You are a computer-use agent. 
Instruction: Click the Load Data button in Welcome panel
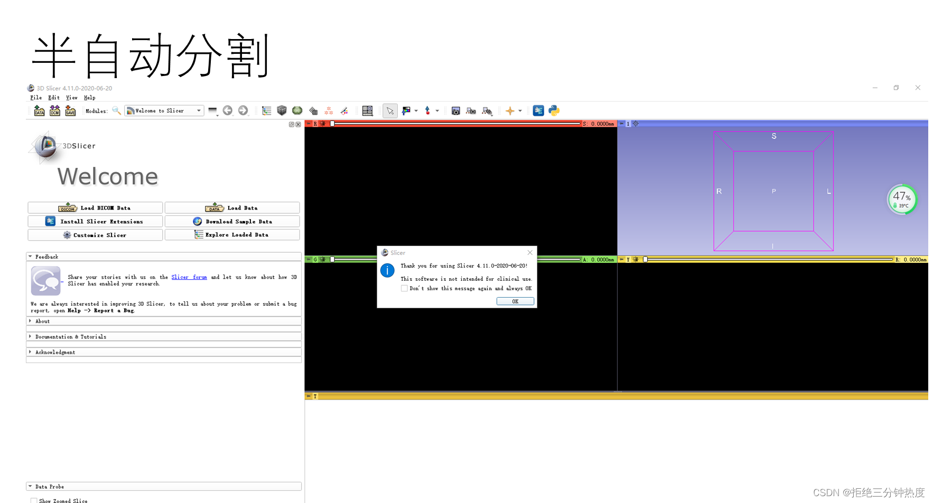tap(232, 208)
